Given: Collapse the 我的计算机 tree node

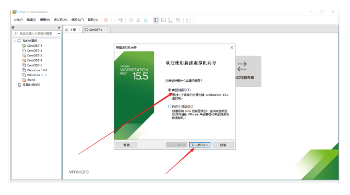Looking at the screenshot, I should 15,41.
